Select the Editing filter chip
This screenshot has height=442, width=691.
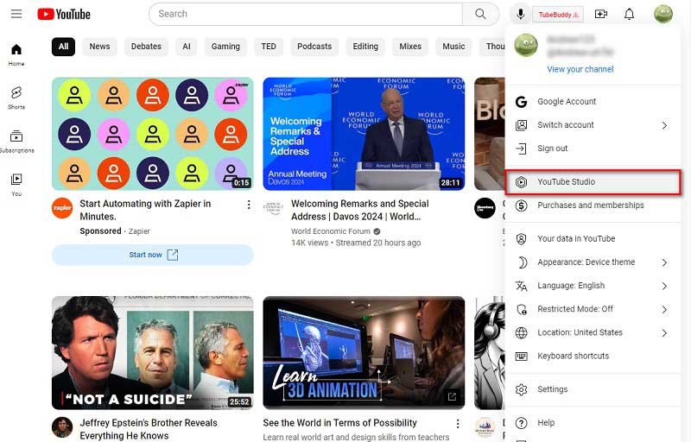365,47
